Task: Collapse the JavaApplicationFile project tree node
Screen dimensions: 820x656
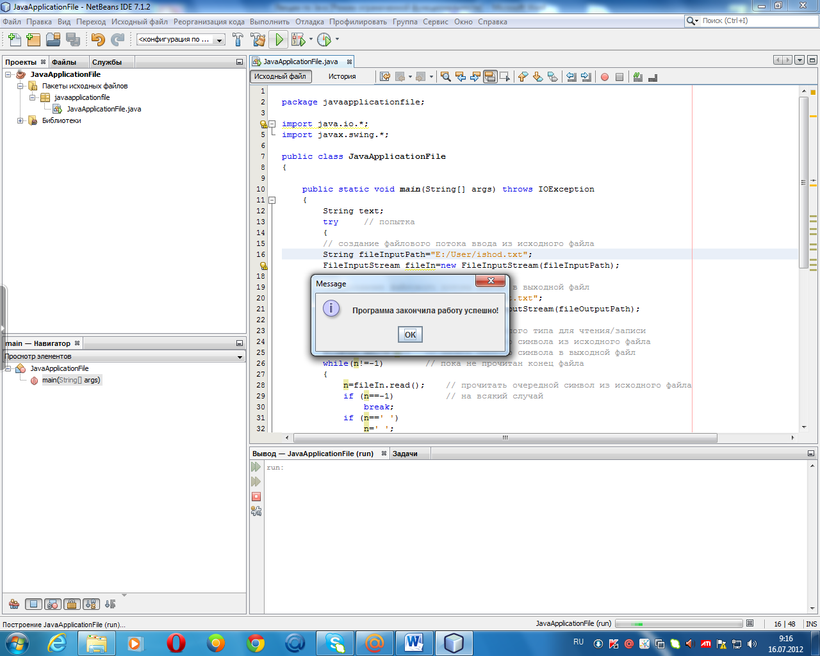Action: 8,74
